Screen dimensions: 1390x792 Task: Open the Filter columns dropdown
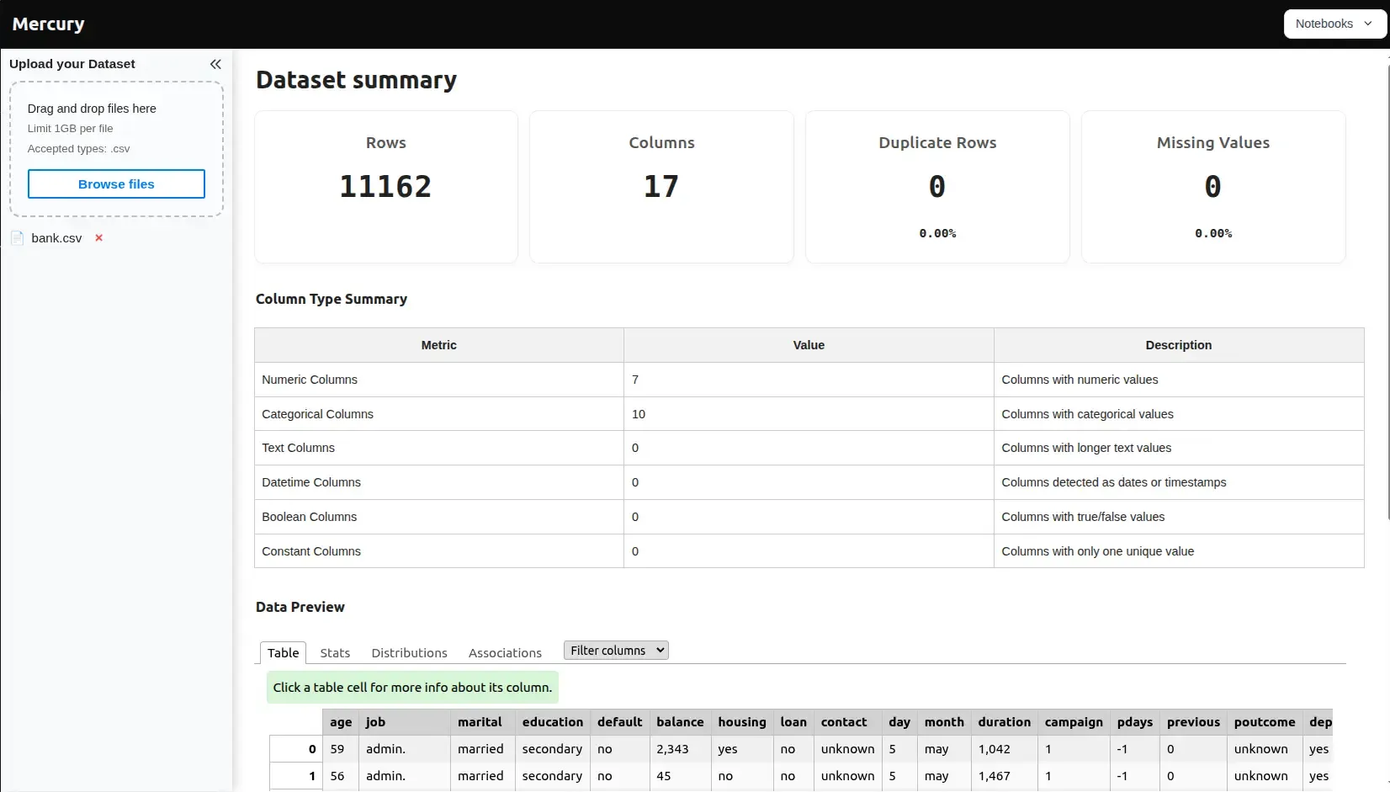pos(616,651)
